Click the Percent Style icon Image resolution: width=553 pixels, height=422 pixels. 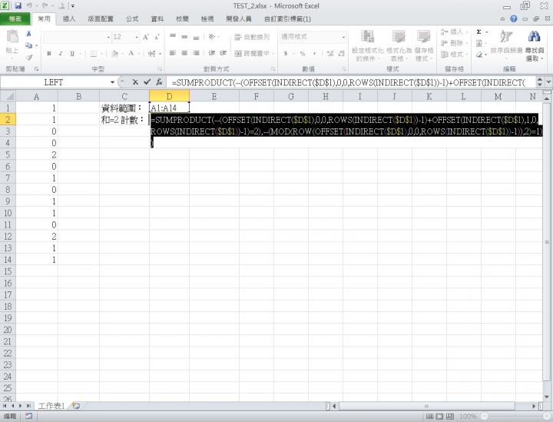click(x=303, y=54)
